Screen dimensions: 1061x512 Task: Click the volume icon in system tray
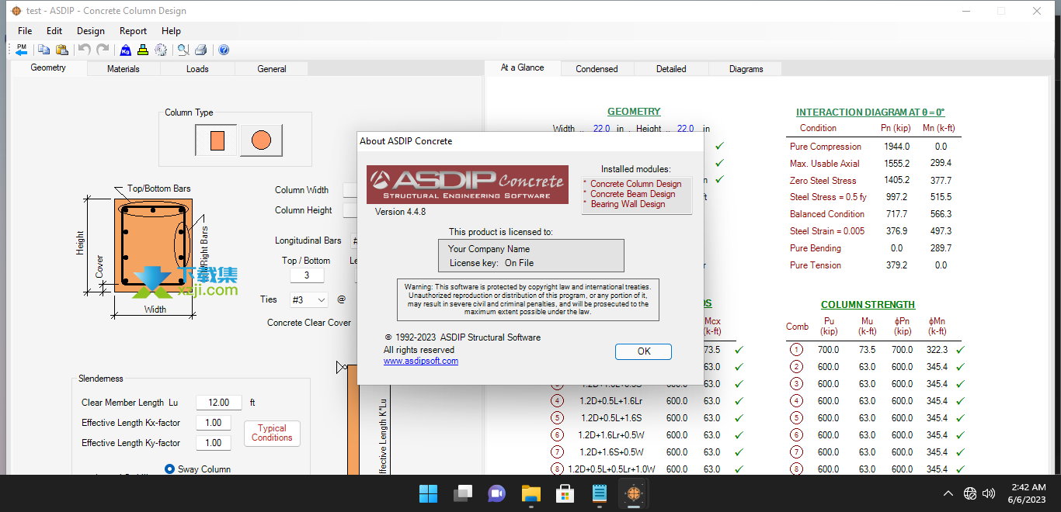(x=989, y=493)
